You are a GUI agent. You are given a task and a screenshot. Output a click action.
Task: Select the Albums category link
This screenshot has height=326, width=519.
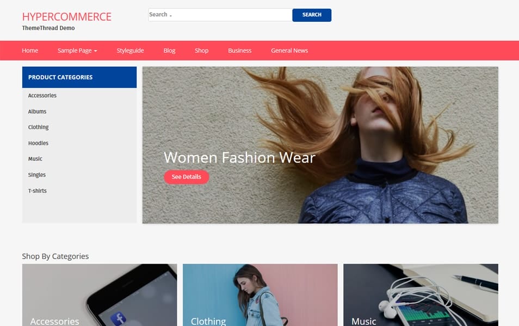[37, 111]
